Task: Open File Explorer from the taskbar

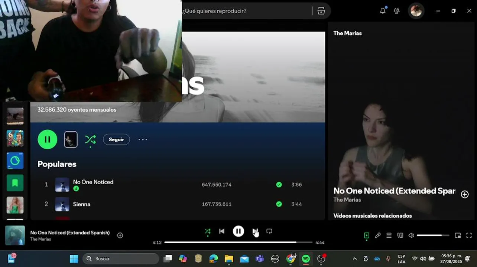Action: click(229, 258)
